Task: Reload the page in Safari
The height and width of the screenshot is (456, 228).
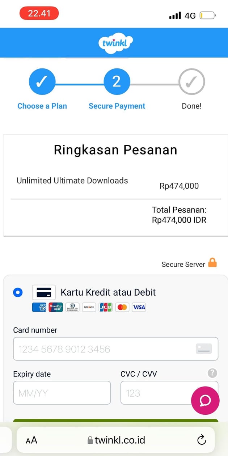Action: click(x=202, y=440)
